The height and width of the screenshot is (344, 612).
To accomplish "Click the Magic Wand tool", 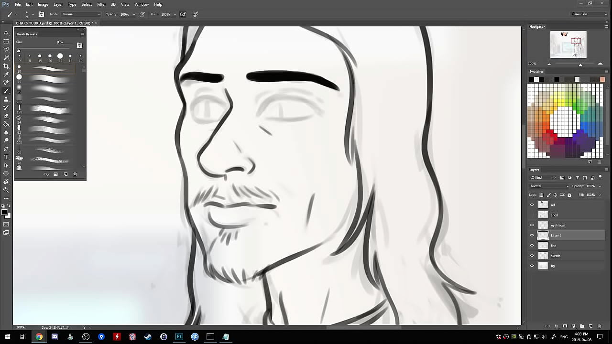I will coord(6,58).
